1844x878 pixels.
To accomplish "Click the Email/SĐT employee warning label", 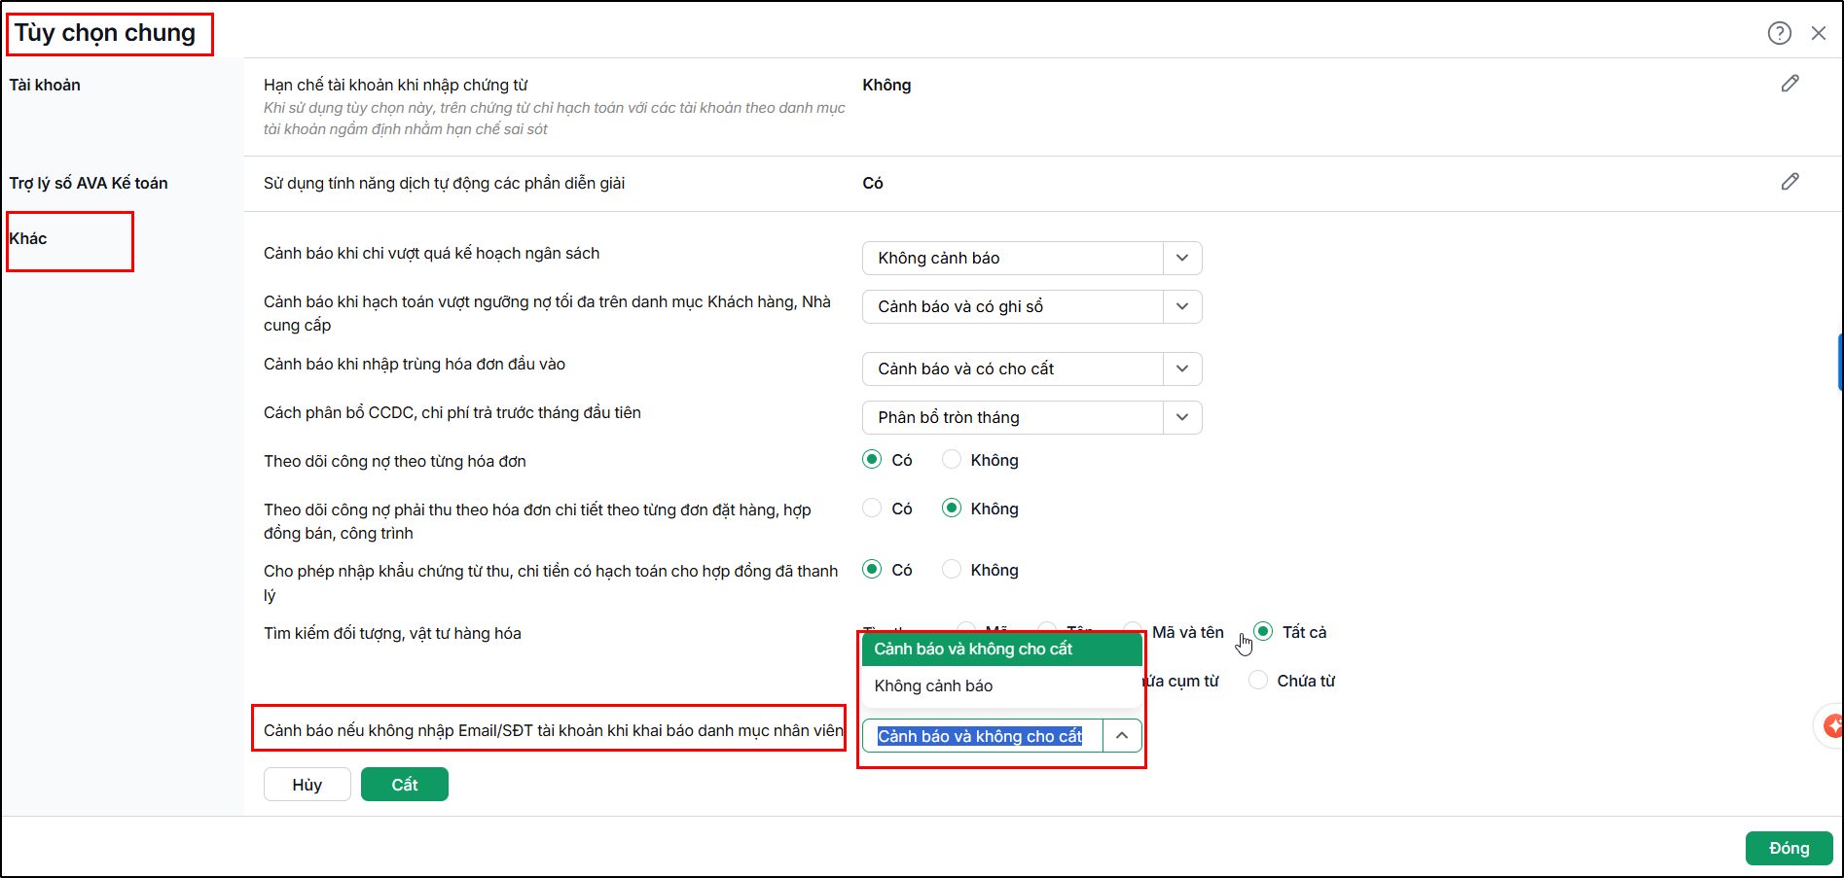I will [x=554, y=731].
